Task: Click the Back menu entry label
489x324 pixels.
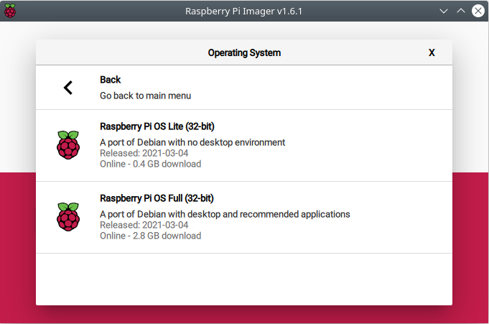Action: pyautogui.click(x=110, y=80)
